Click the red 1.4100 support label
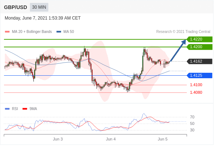215x147 pixels. (196, 85)
